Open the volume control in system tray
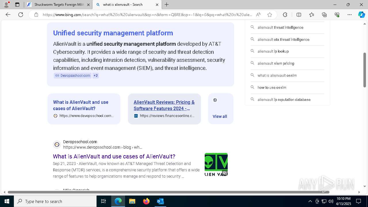 331,201
